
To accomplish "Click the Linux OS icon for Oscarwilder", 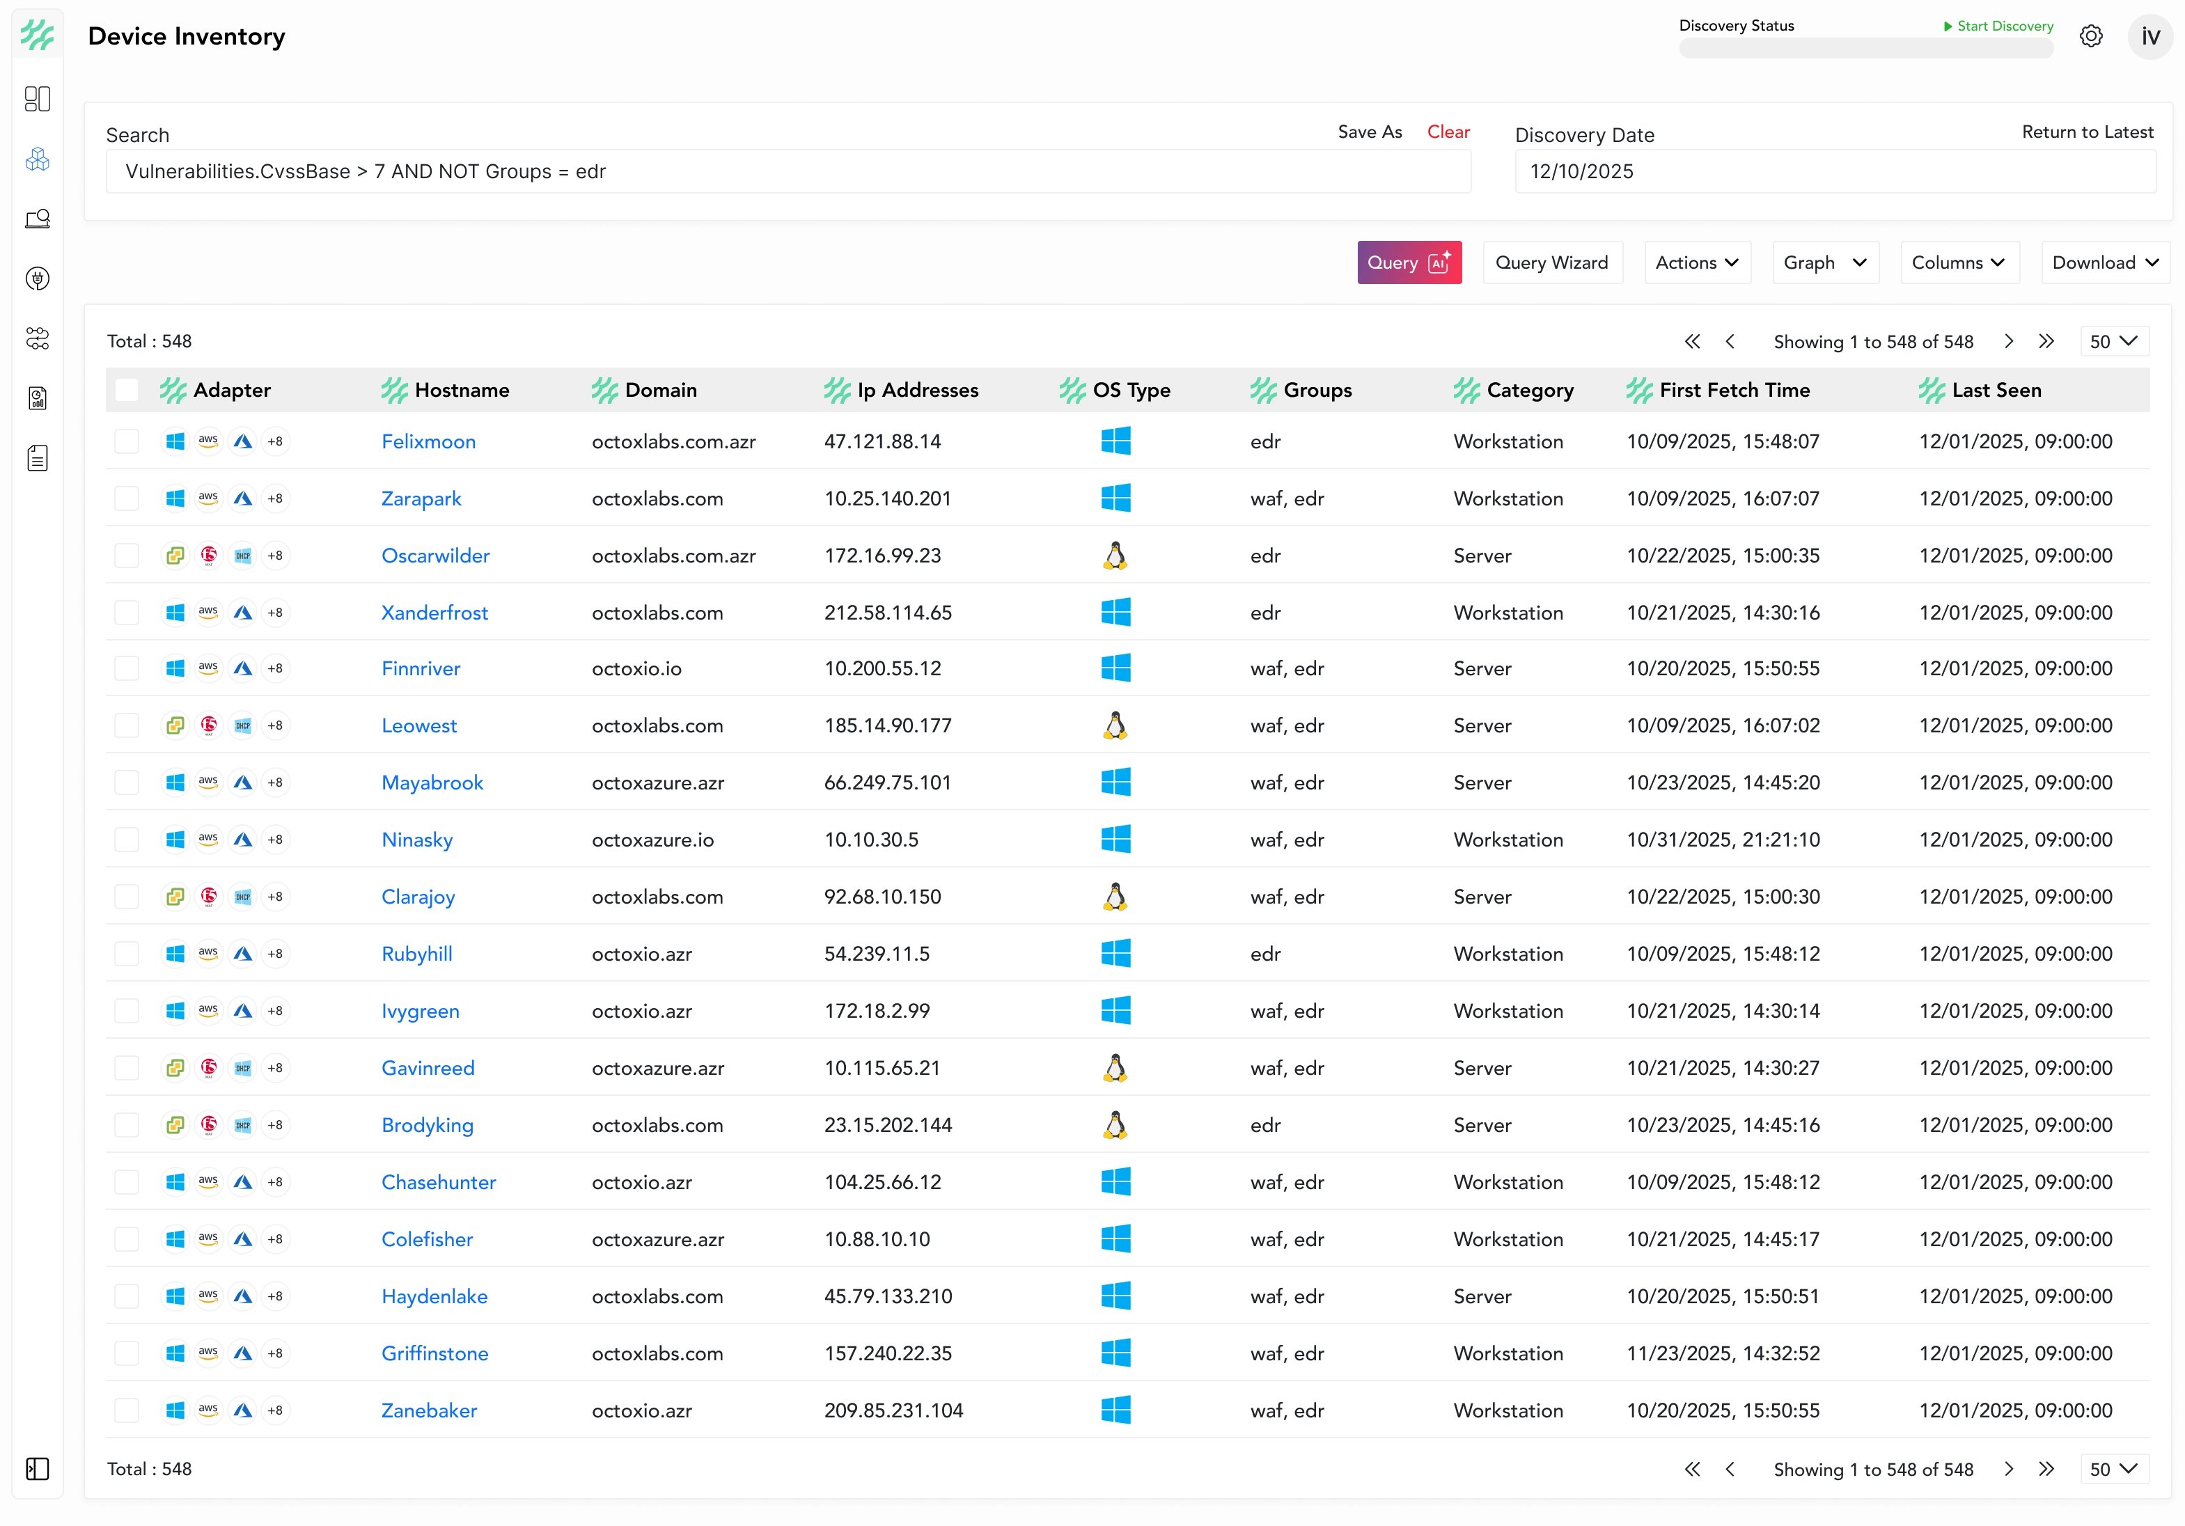I will point(1115,556).
